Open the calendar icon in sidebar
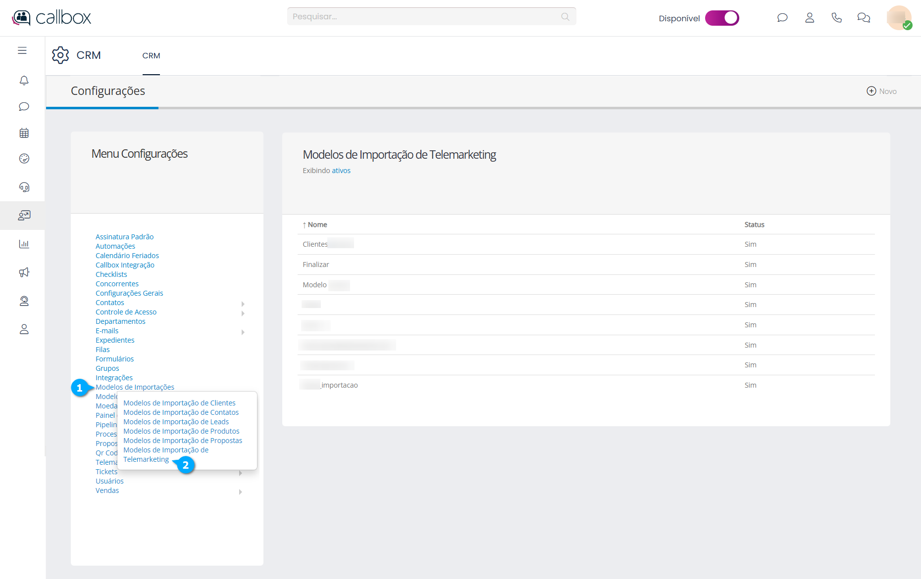 (24, 133)
